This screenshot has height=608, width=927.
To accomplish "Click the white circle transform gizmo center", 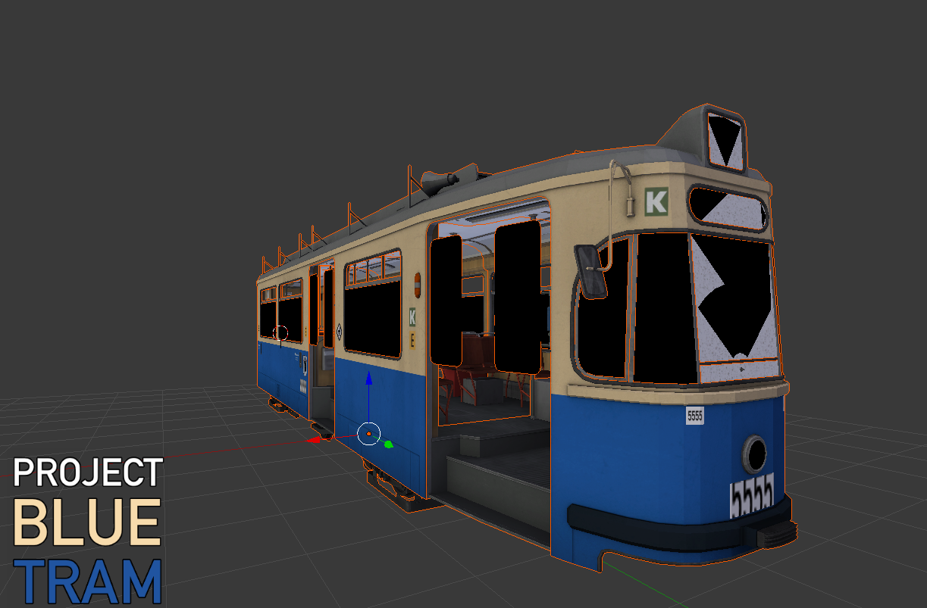I will (x=368, y=433).
